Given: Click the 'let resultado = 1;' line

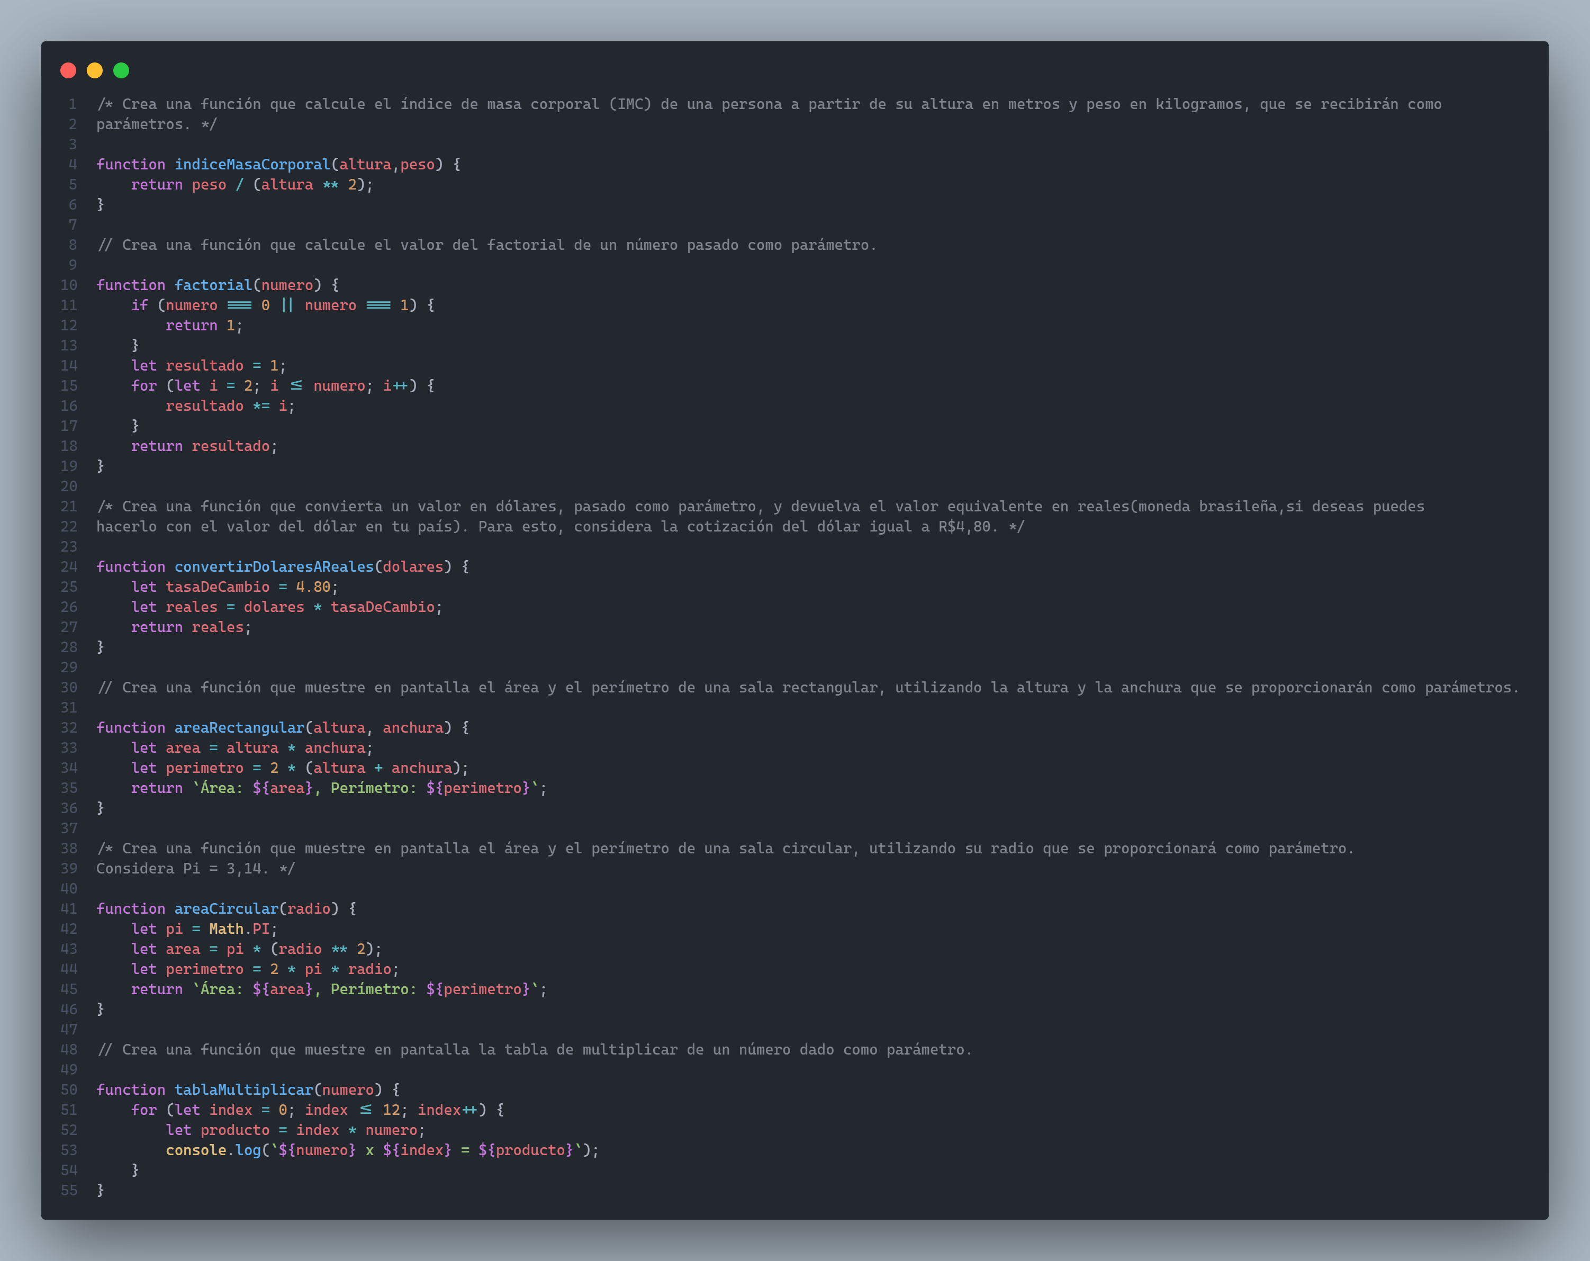Looking at the screenshot, I should click(209, 366).
